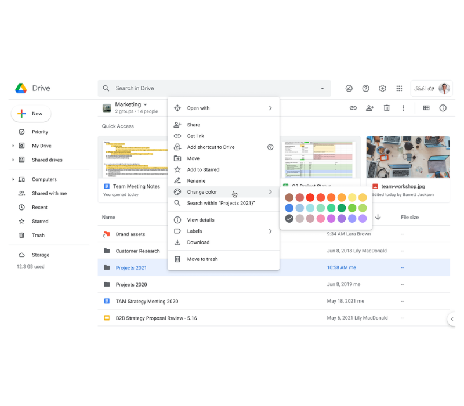The height and width of the screenshot is (406, 464).
Task: Open Shared with me in sidebar
Action: click(x=49, y=194)
